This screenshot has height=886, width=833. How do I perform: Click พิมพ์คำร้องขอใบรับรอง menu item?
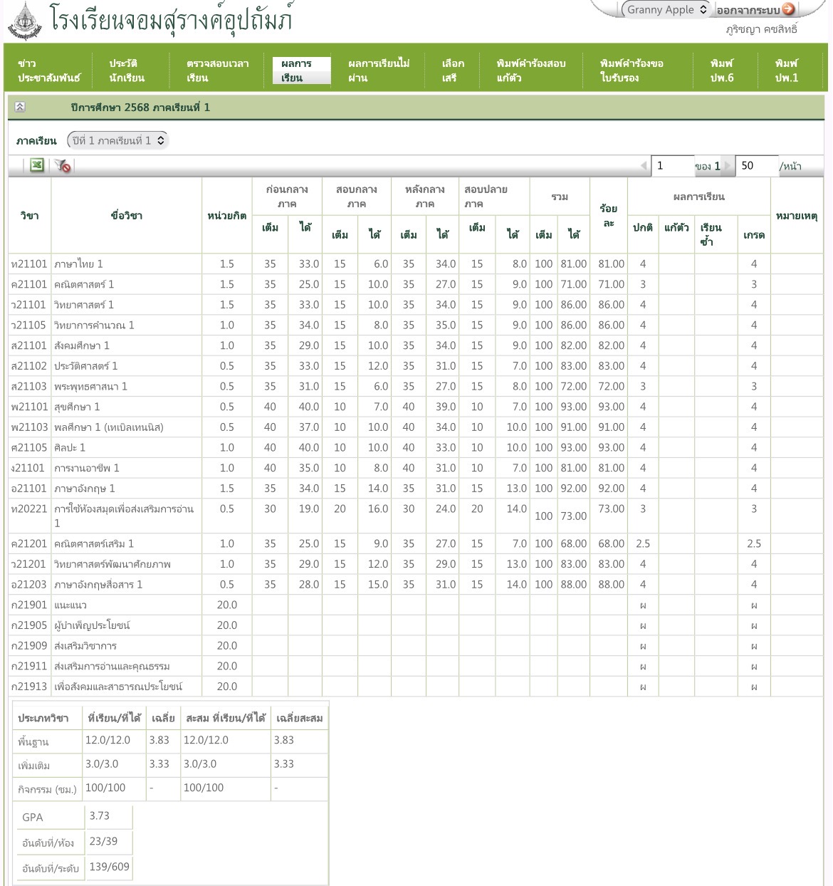click(x=632, y=71)
